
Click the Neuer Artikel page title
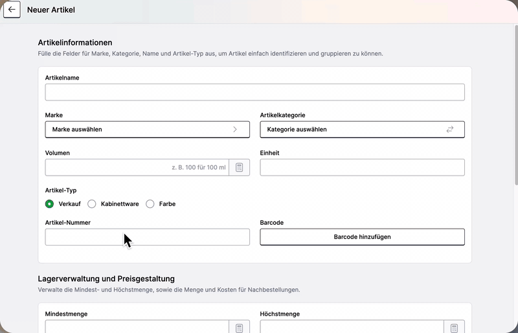[x=51, y=10]
